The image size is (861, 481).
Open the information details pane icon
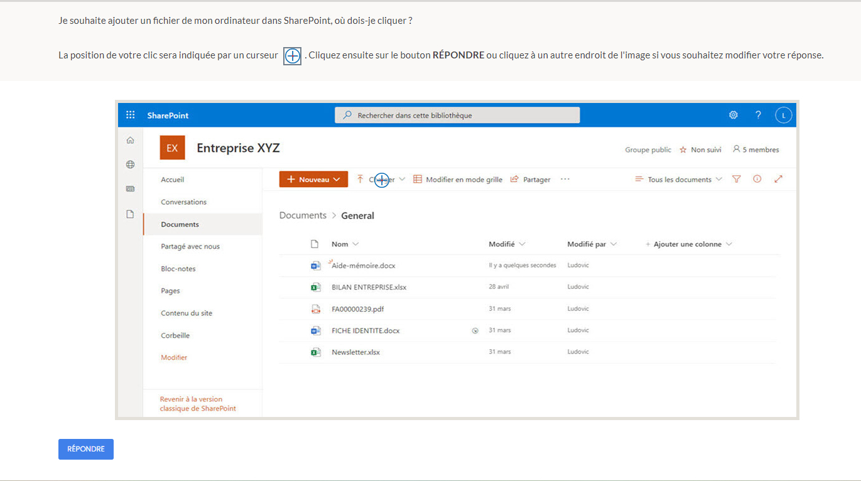[757, 179]
